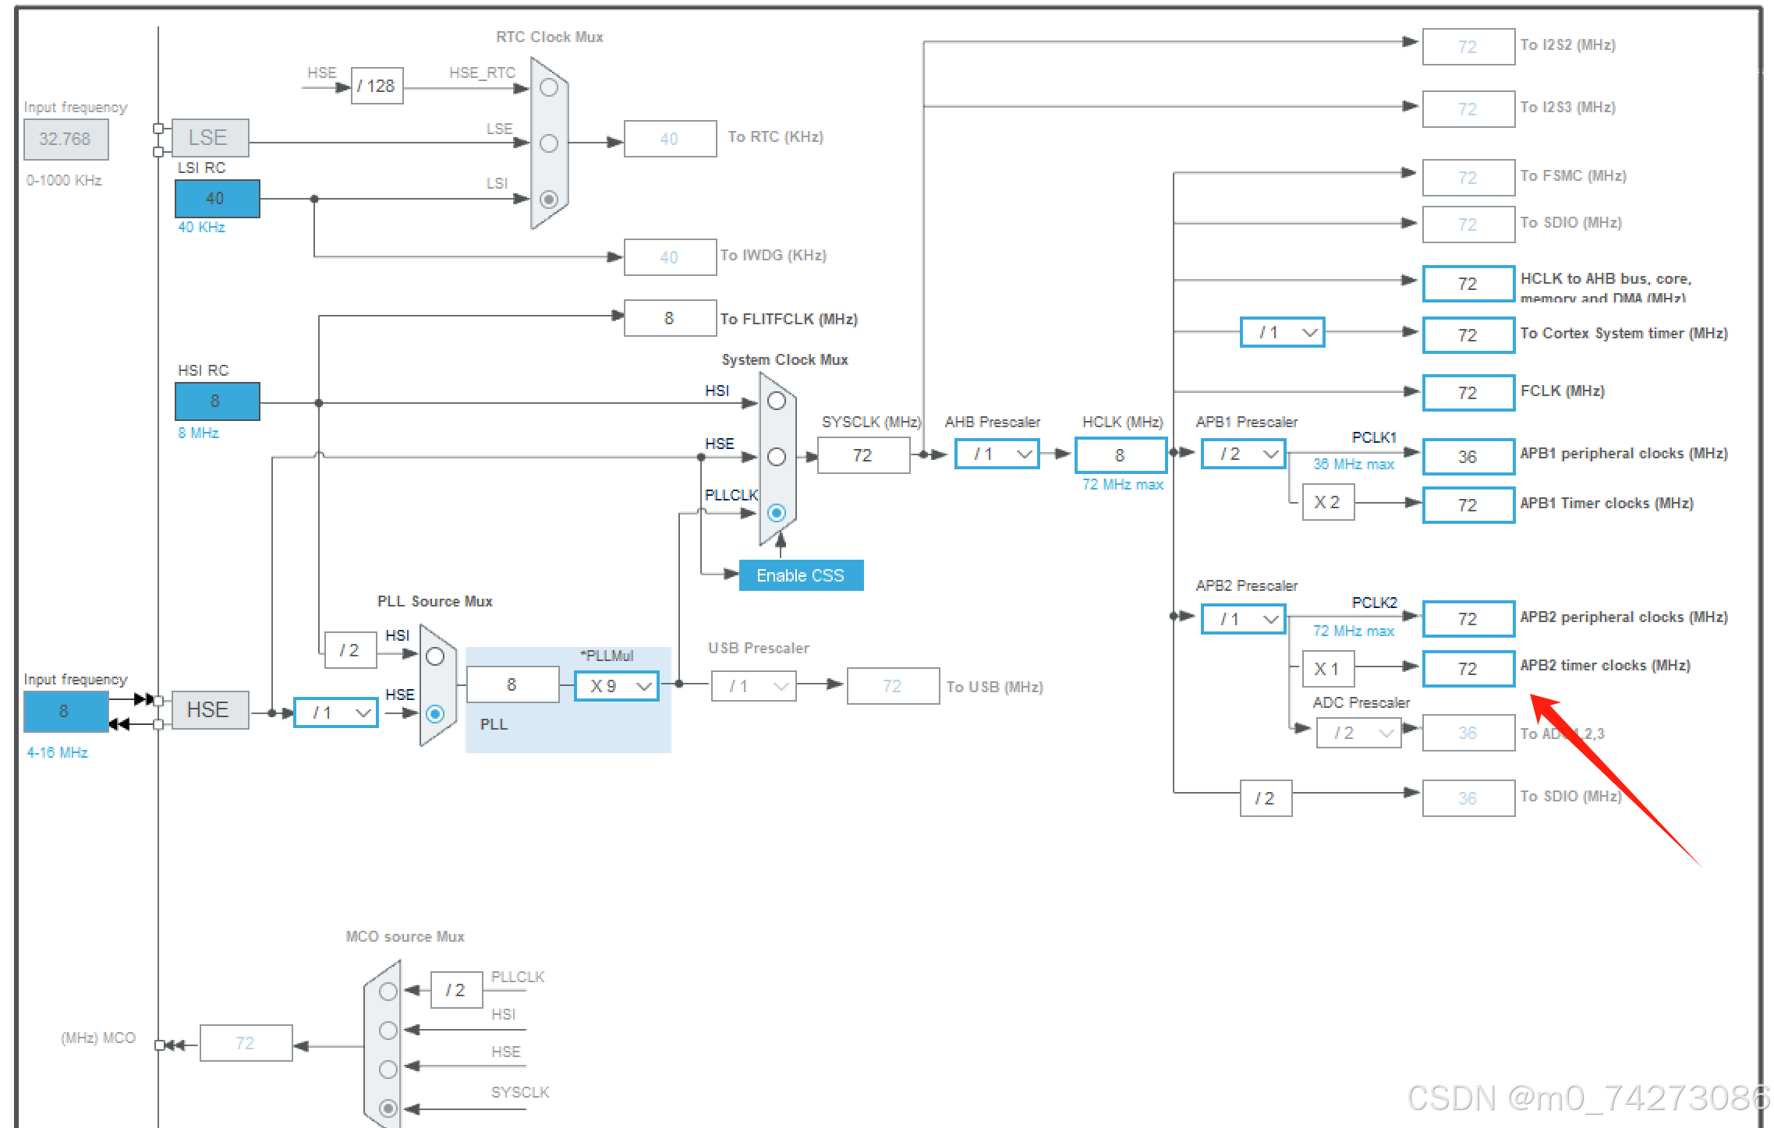Choose HSE in PLL Source Mux
Screen dimensions: 1774x1128
click(x=435, y=713)
